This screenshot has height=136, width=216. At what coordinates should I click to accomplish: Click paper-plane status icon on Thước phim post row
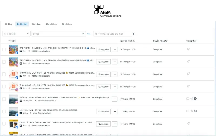(x=192, y=99)
